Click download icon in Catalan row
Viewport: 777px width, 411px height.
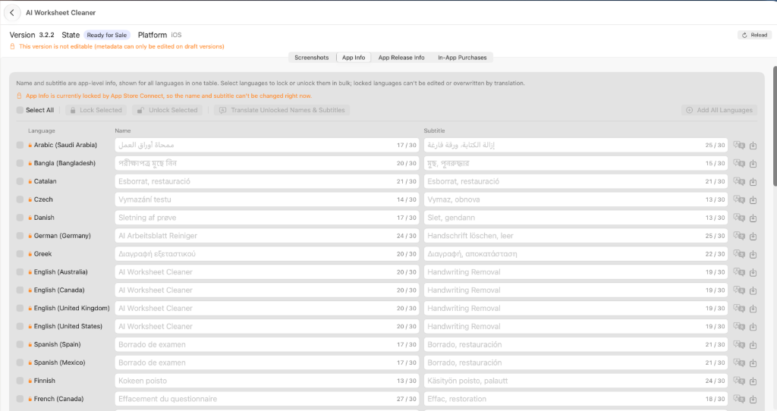(753, 181)
